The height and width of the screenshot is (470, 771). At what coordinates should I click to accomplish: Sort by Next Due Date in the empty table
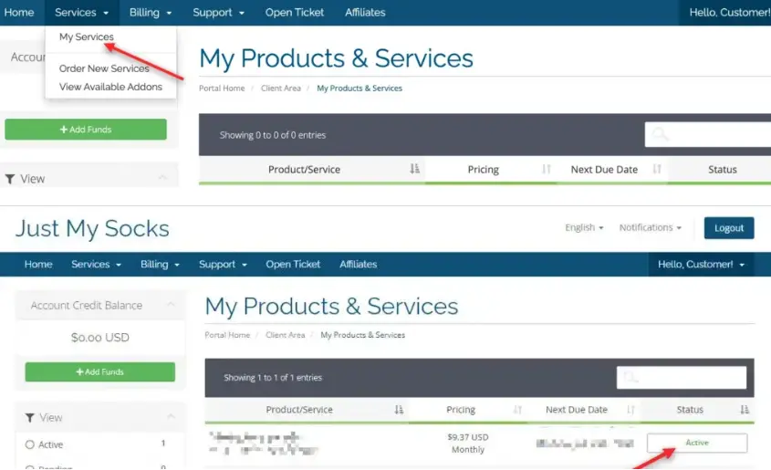656,169
